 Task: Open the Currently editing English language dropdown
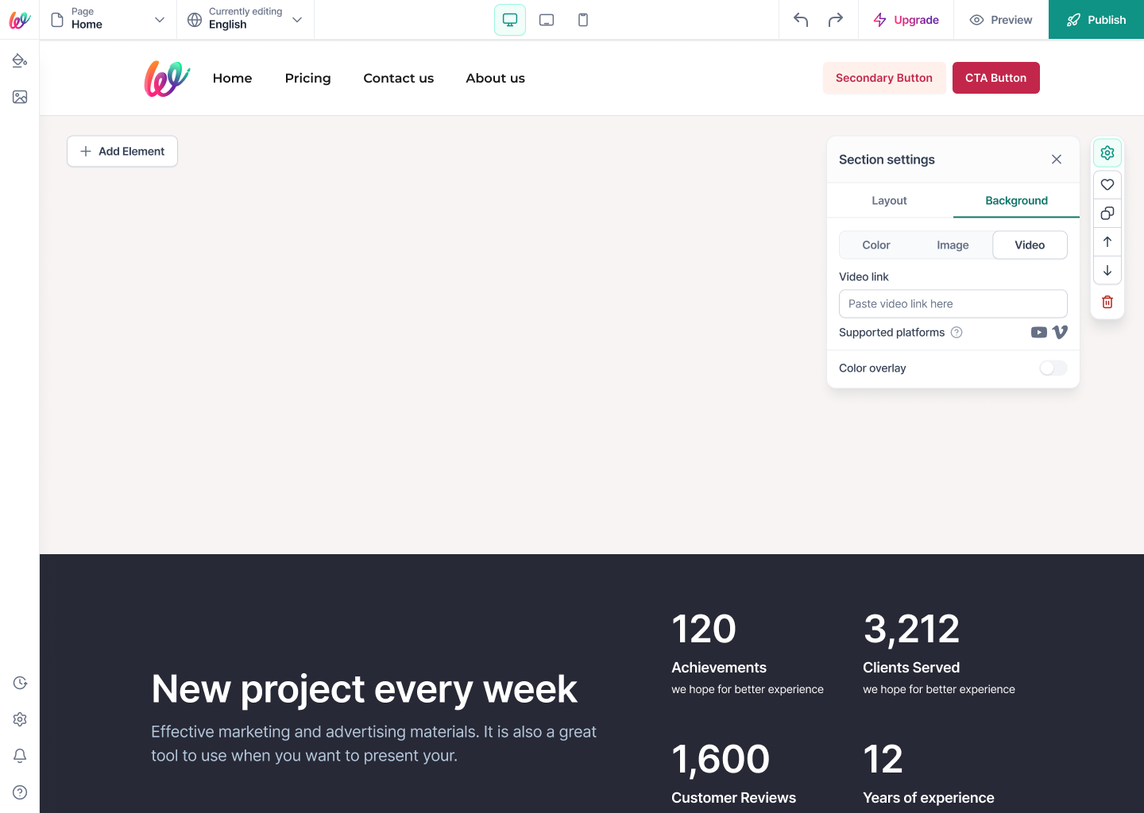tap(245, 20)
